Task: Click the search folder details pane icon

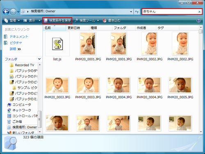Action: coord(11,143)
